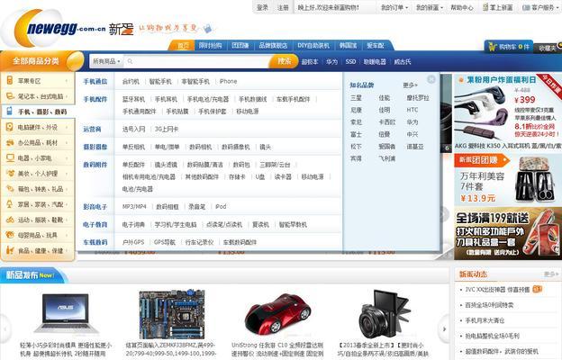Click the shopping cart icon
Image resolution: width=562 pixels, height=360 pixels.
(x=492, y=47)
